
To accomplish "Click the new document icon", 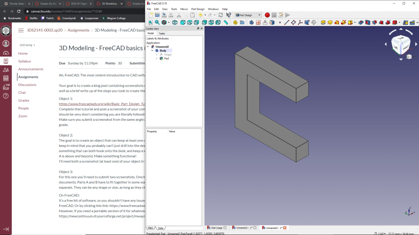I will pyautogui.click(x=150, y=15).
